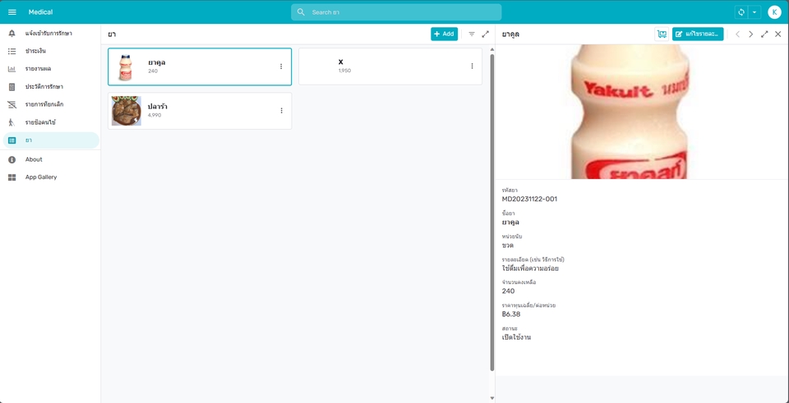Image resolution: width=789 pixels, height=403 pixels.
Task: Click the description ใช้ดื่มเพื่อความอร่อย
Action: pyautogui.click(x=530, y=268)
